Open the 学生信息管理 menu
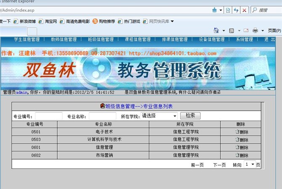 pyautogui.click(x=27, y=39)
